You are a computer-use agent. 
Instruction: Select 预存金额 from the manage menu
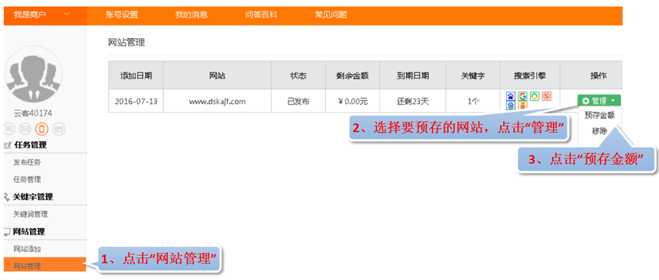click(599, 116)
